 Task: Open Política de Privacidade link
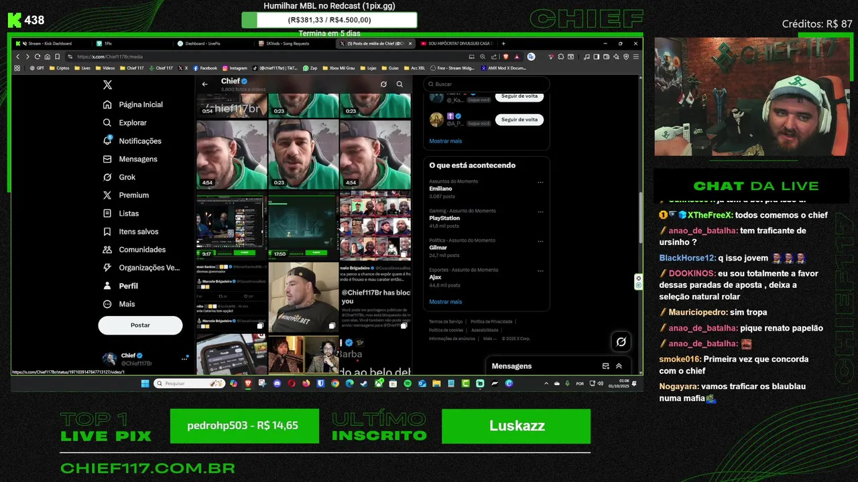pos(491,322)
